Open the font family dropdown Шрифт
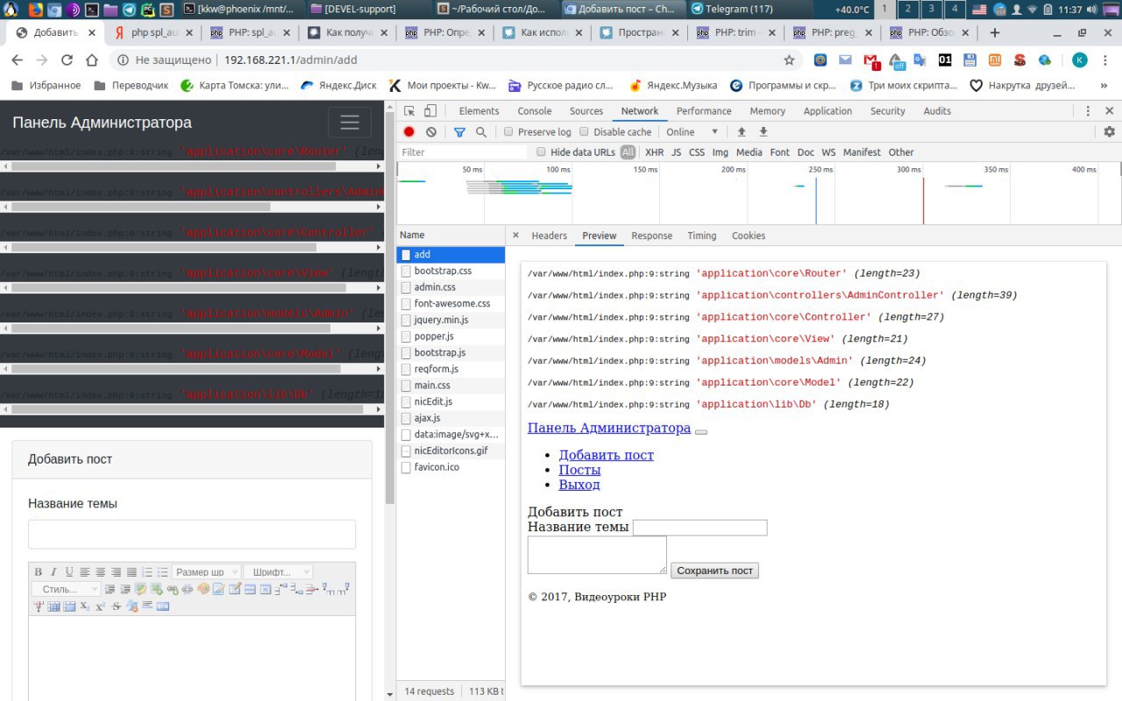The height and width of the screenshot is (701, 1122). (x=277, y=572)
